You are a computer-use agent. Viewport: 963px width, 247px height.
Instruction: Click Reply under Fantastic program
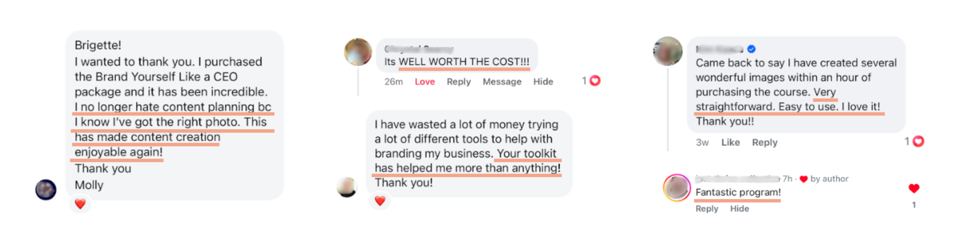pyautogui.click(x=706, y=208)
